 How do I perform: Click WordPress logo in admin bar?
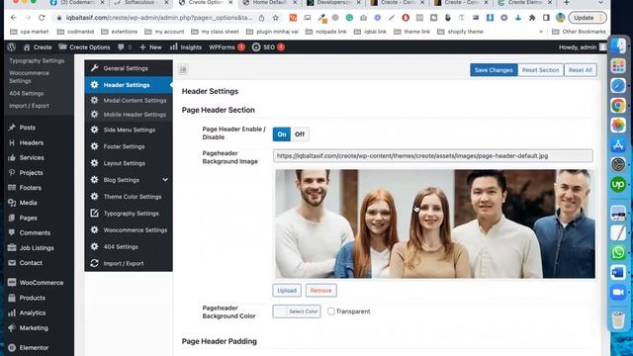[11, 47]
